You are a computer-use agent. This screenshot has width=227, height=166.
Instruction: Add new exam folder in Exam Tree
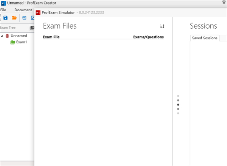pos(32,28)
